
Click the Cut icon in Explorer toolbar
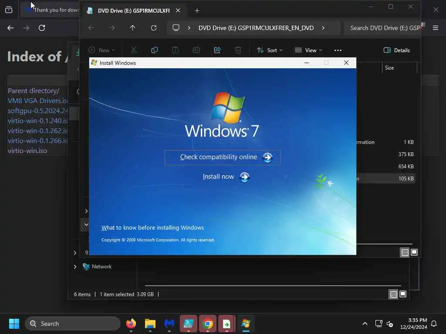coord(133,50)
